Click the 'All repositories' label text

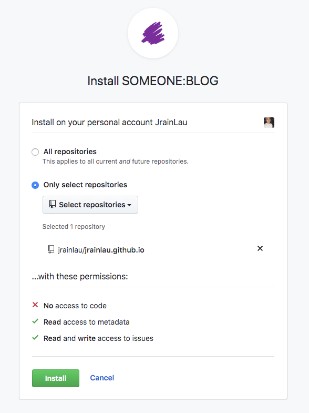pos(70,152)
